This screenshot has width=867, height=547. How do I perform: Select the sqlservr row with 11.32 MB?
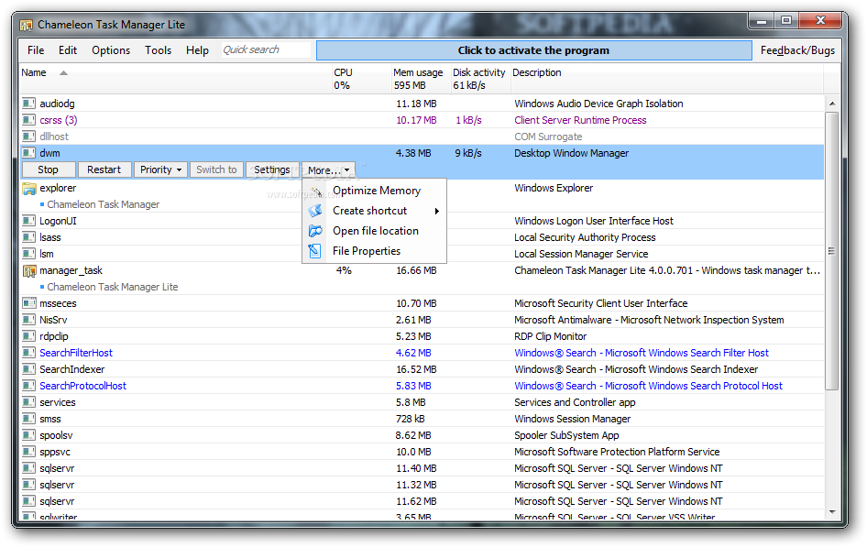[422, 485]
